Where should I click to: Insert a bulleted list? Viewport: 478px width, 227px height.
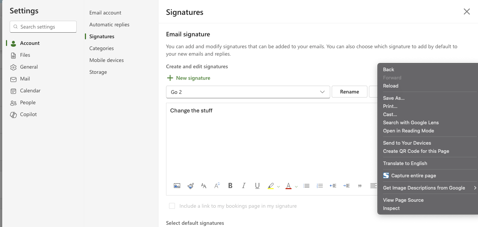coord(306,186)
